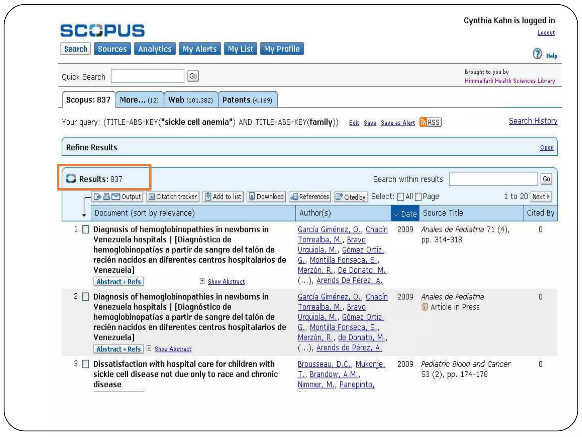Go to Next page of results
The height and width of the screenshot is (437, 582).
pos(541,197)
